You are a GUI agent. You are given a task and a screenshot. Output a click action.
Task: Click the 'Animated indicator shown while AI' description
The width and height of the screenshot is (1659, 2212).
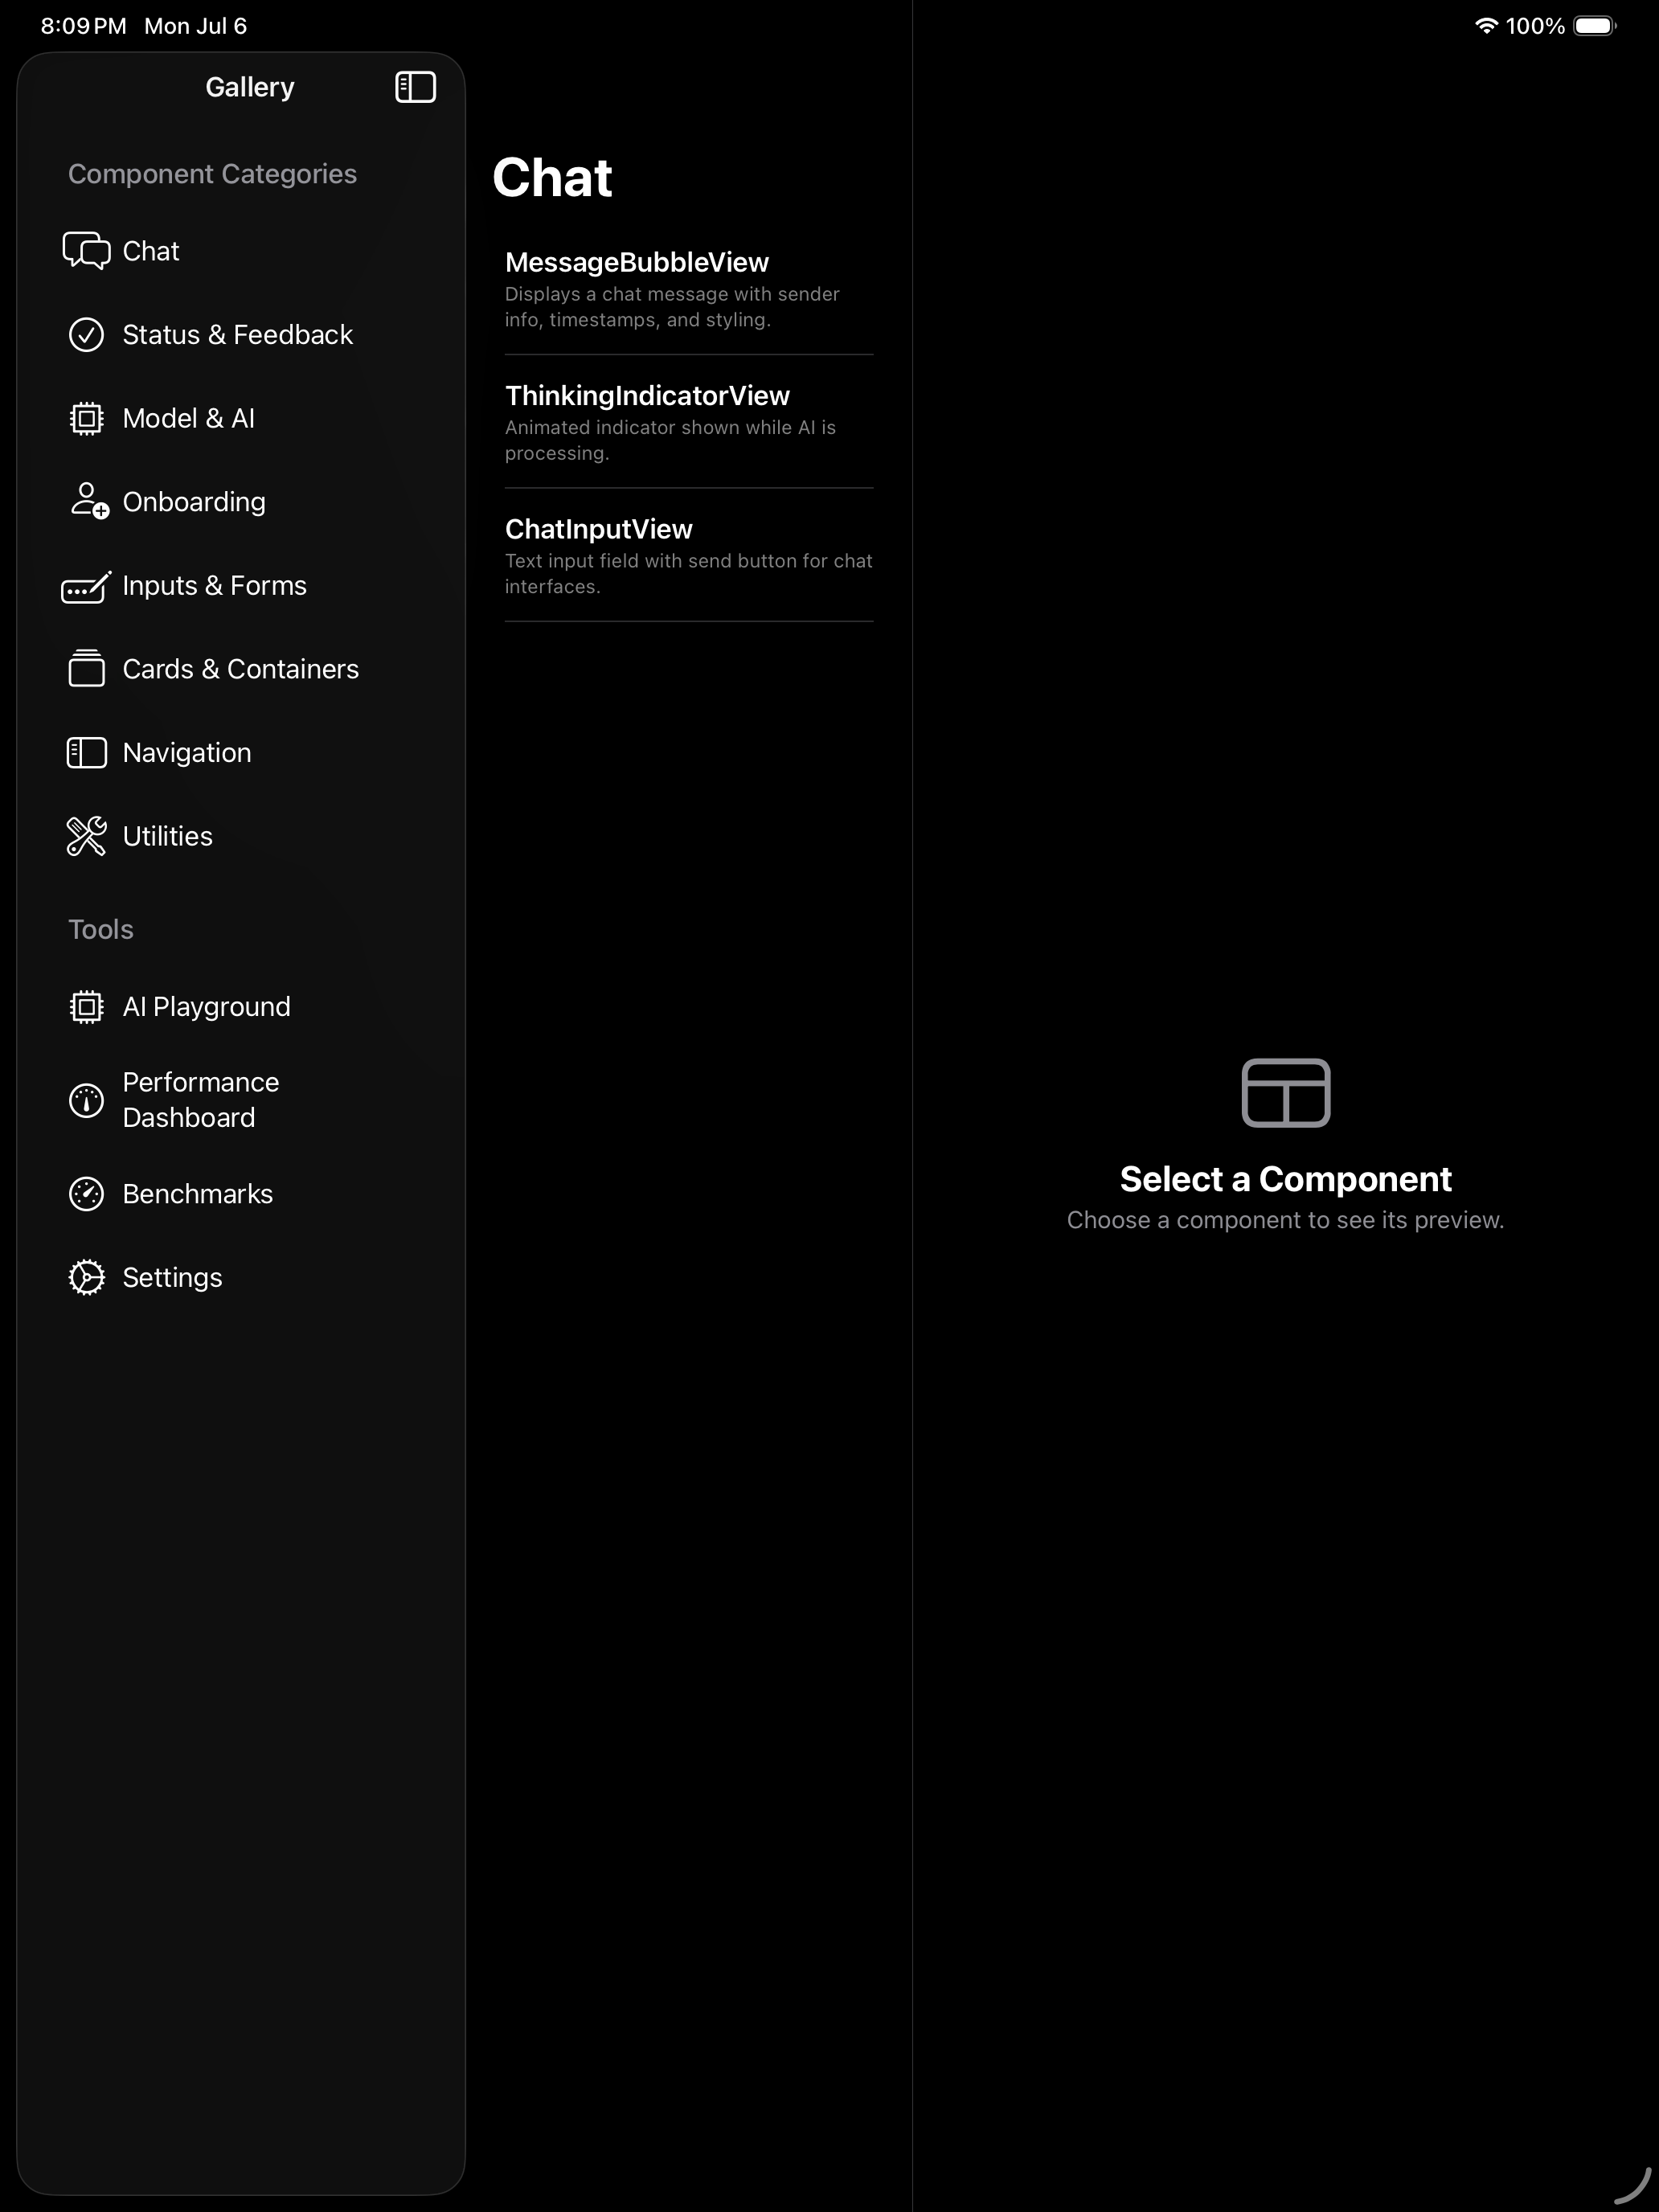[x=670, y=440]
